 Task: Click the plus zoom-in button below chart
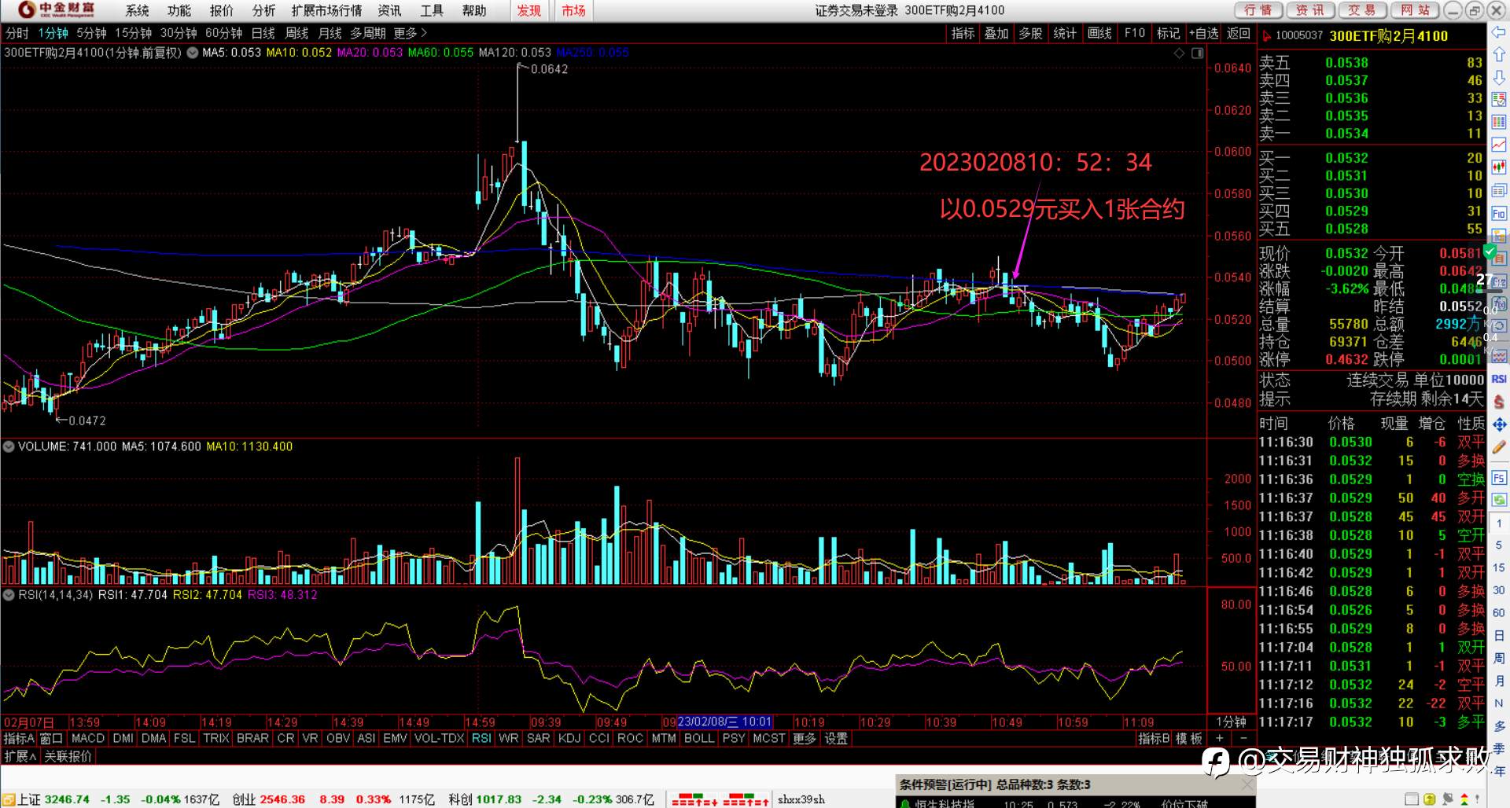(x=1219, y=739)
